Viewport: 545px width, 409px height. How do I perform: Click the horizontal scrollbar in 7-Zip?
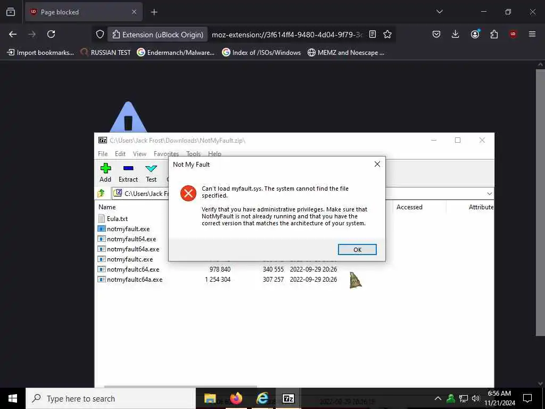click(x=180, y=386)
